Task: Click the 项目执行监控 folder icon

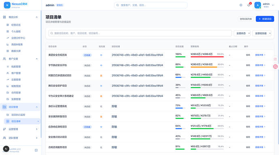Action: coord(8,115)
